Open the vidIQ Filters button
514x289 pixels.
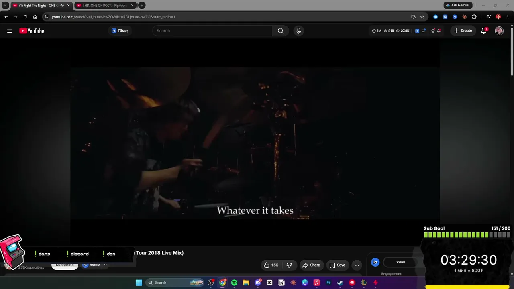click(120, 31)
